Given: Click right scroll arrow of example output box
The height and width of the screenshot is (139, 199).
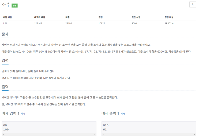Looking at the screenshot, I should [195, 134].
